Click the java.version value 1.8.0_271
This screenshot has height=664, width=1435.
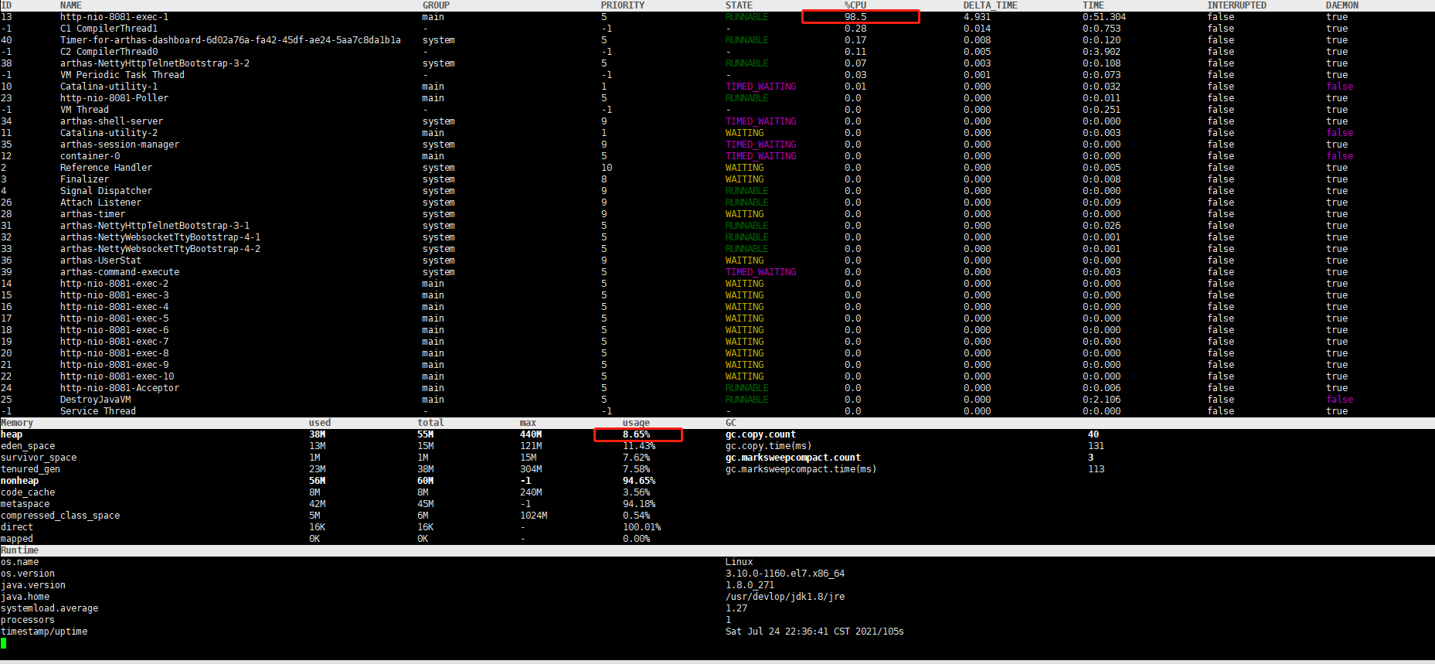coord(750,585)
